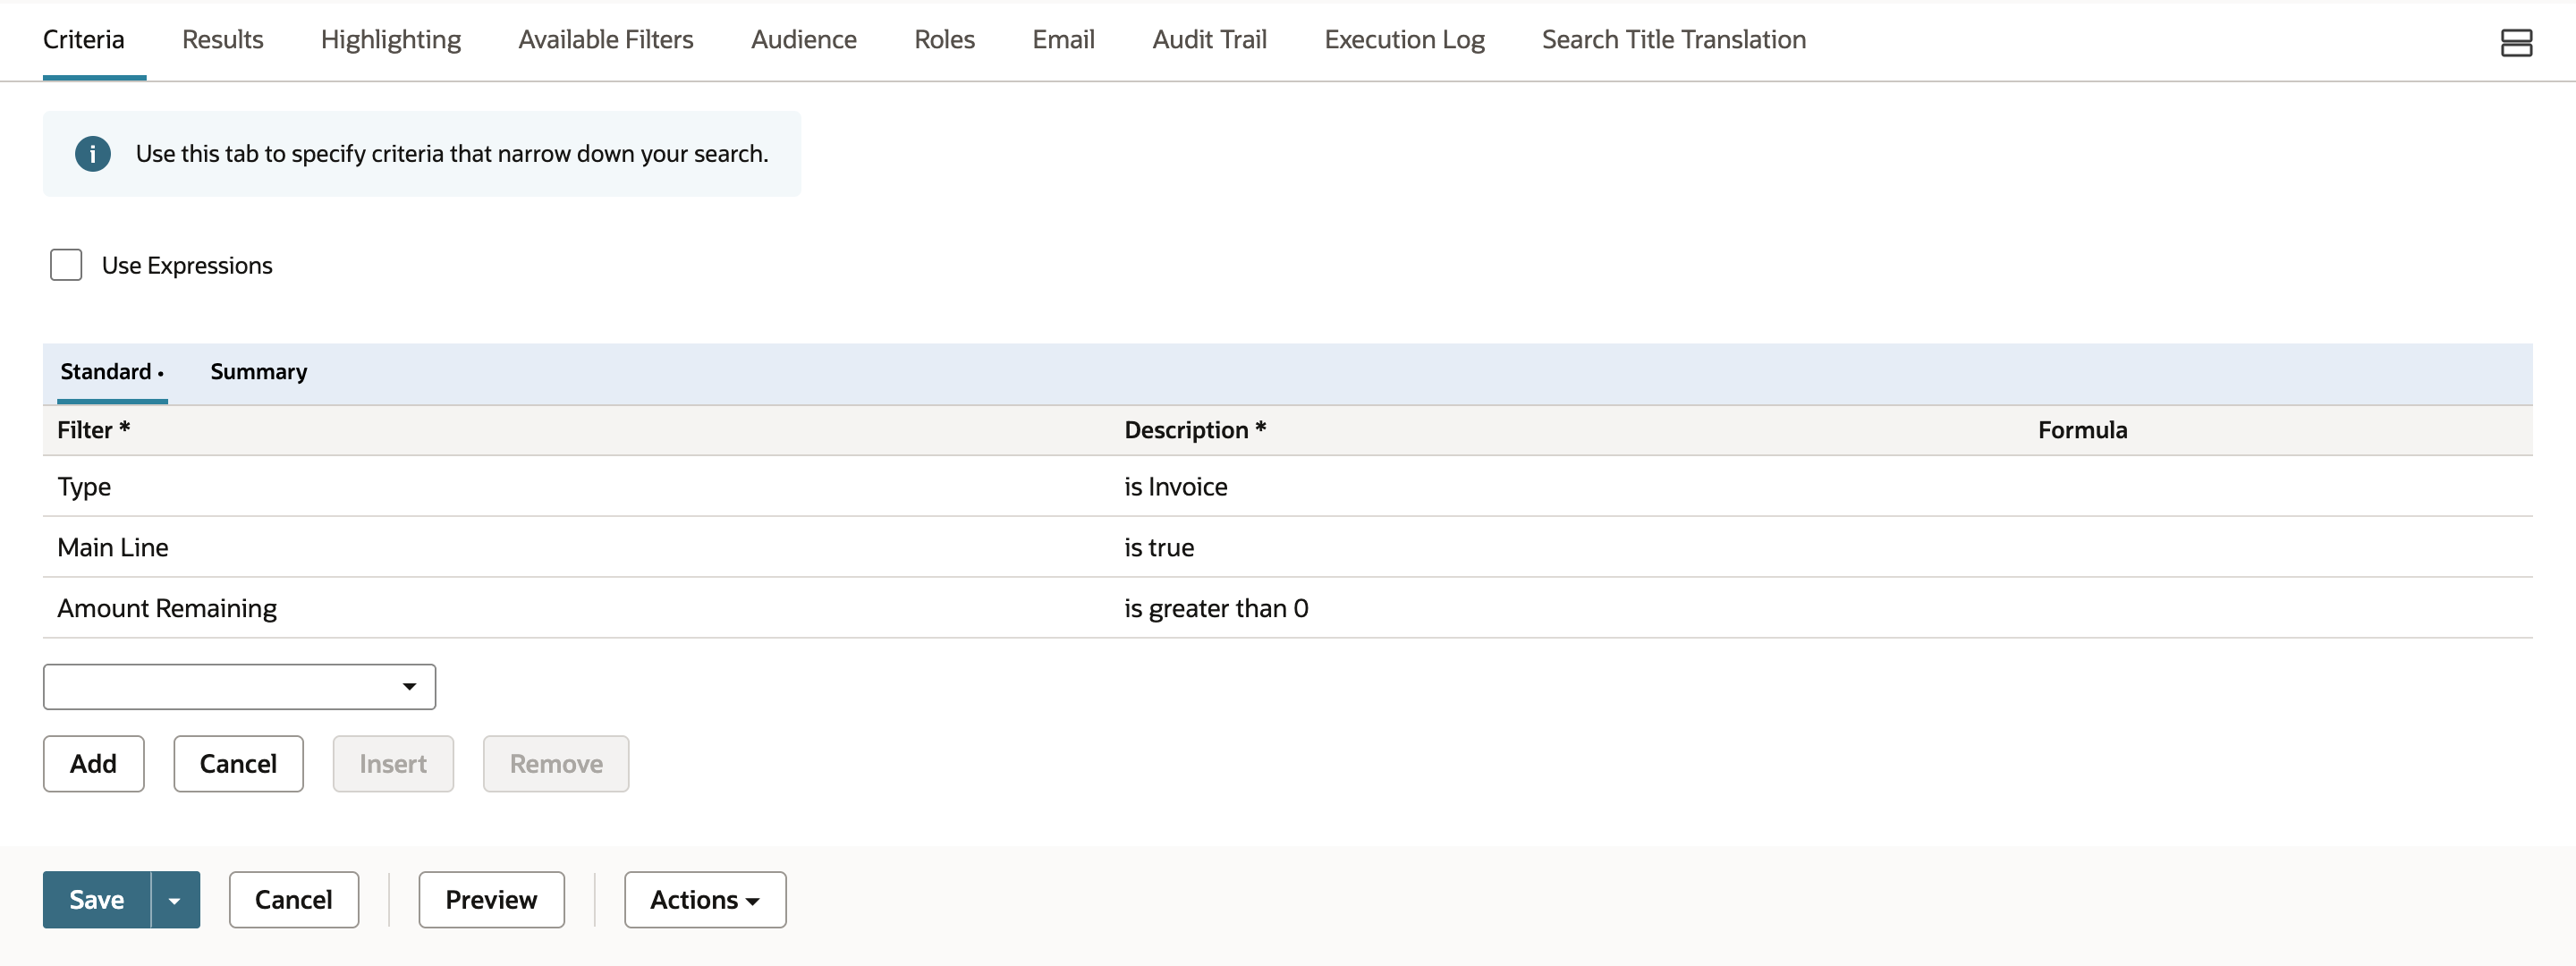Select the Amount Remaining filter row
Viewport: 2576px width, 966px height.
[x=1288, y=608]
